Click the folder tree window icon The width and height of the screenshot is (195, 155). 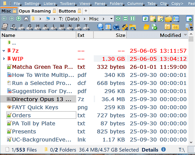[108, 27]
